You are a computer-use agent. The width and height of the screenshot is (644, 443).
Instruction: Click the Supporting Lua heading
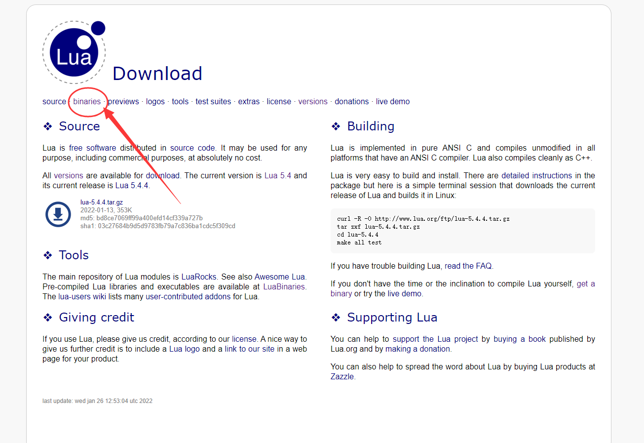click(x=392, y=317)
